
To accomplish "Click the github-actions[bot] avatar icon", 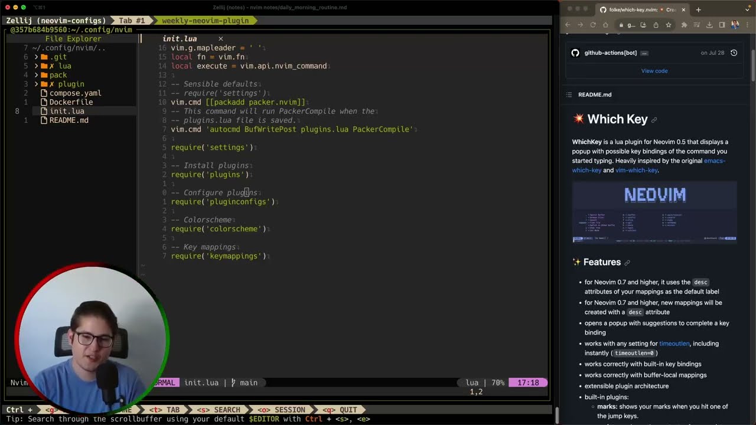I will click(x=575, y=53).
